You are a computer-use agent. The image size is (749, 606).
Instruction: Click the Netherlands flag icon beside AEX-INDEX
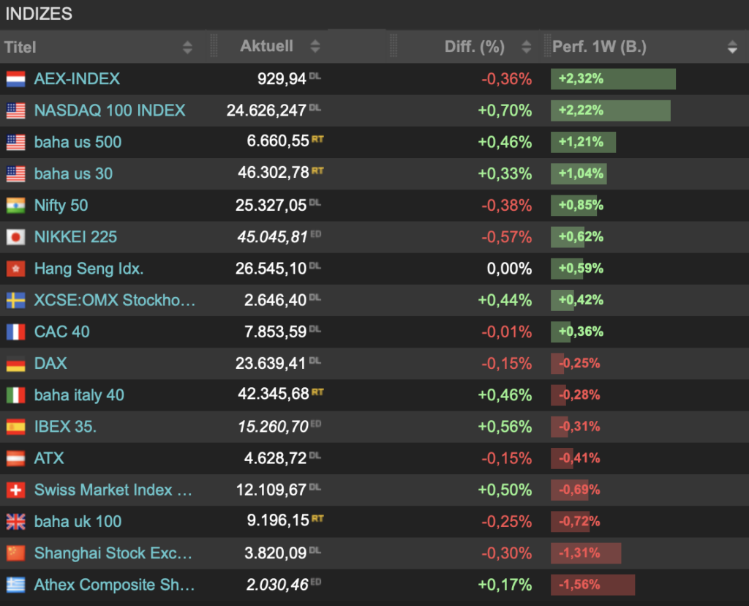[15, 79]
